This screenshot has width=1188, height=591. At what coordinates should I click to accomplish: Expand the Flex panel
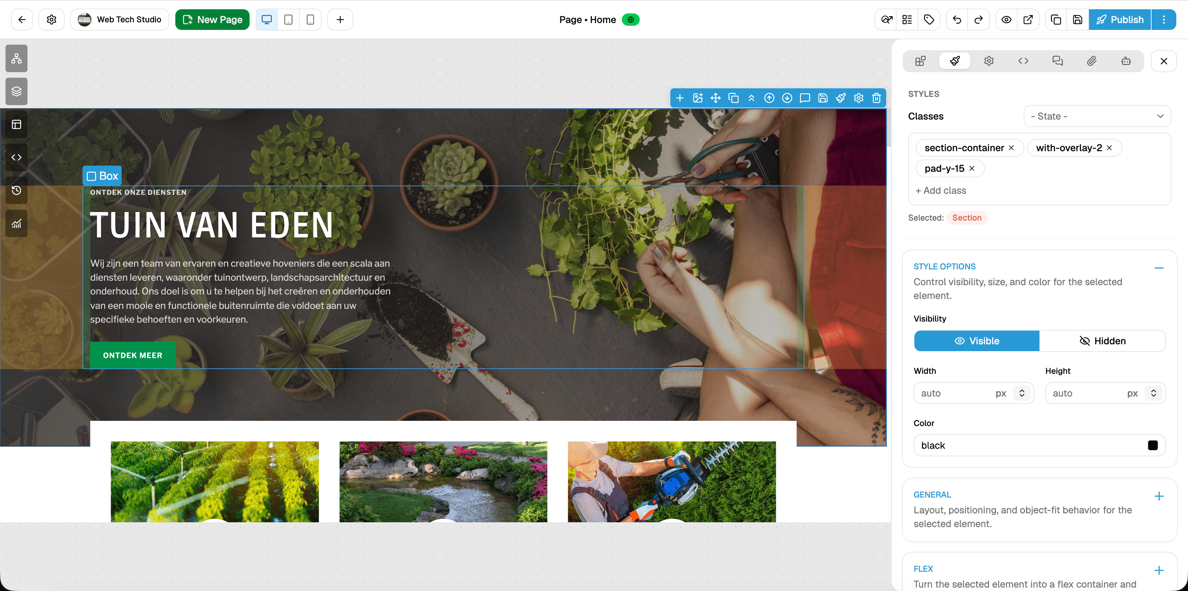(1158, 570)
